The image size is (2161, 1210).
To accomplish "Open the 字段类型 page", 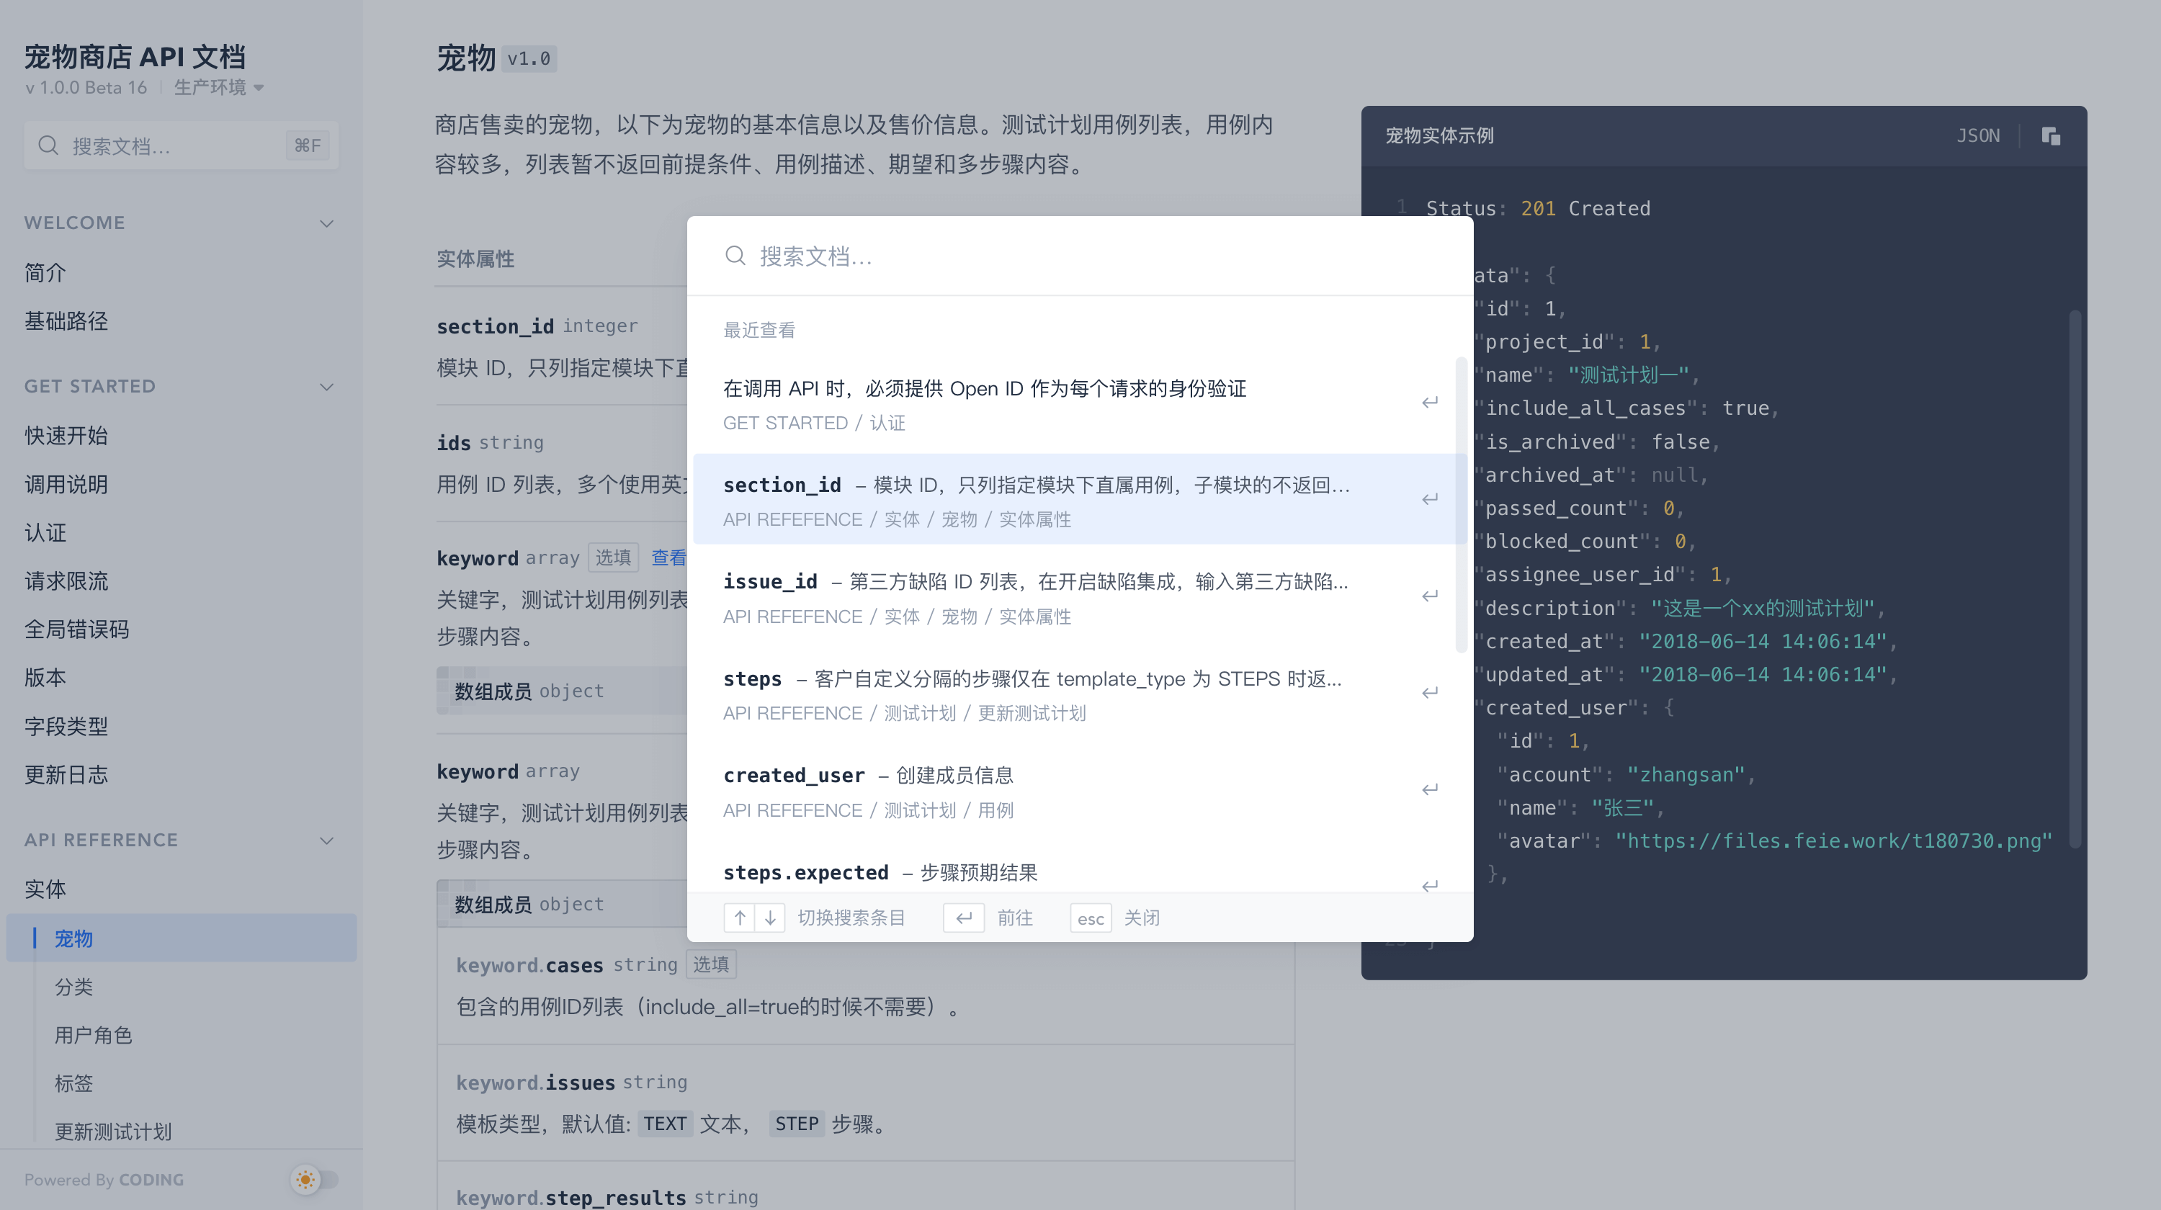I will [x=66, y=726].
